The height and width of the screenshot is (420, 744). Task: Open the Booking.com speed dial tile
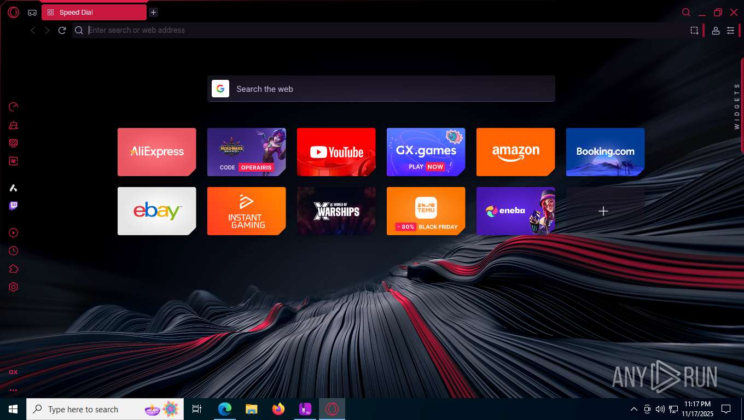tap(605, 152)
